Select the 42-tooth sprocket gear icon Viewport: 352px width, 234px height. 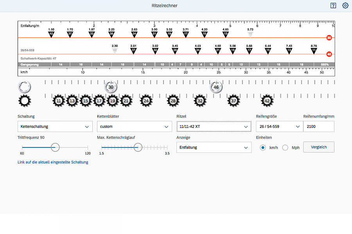tap(267, 101)
